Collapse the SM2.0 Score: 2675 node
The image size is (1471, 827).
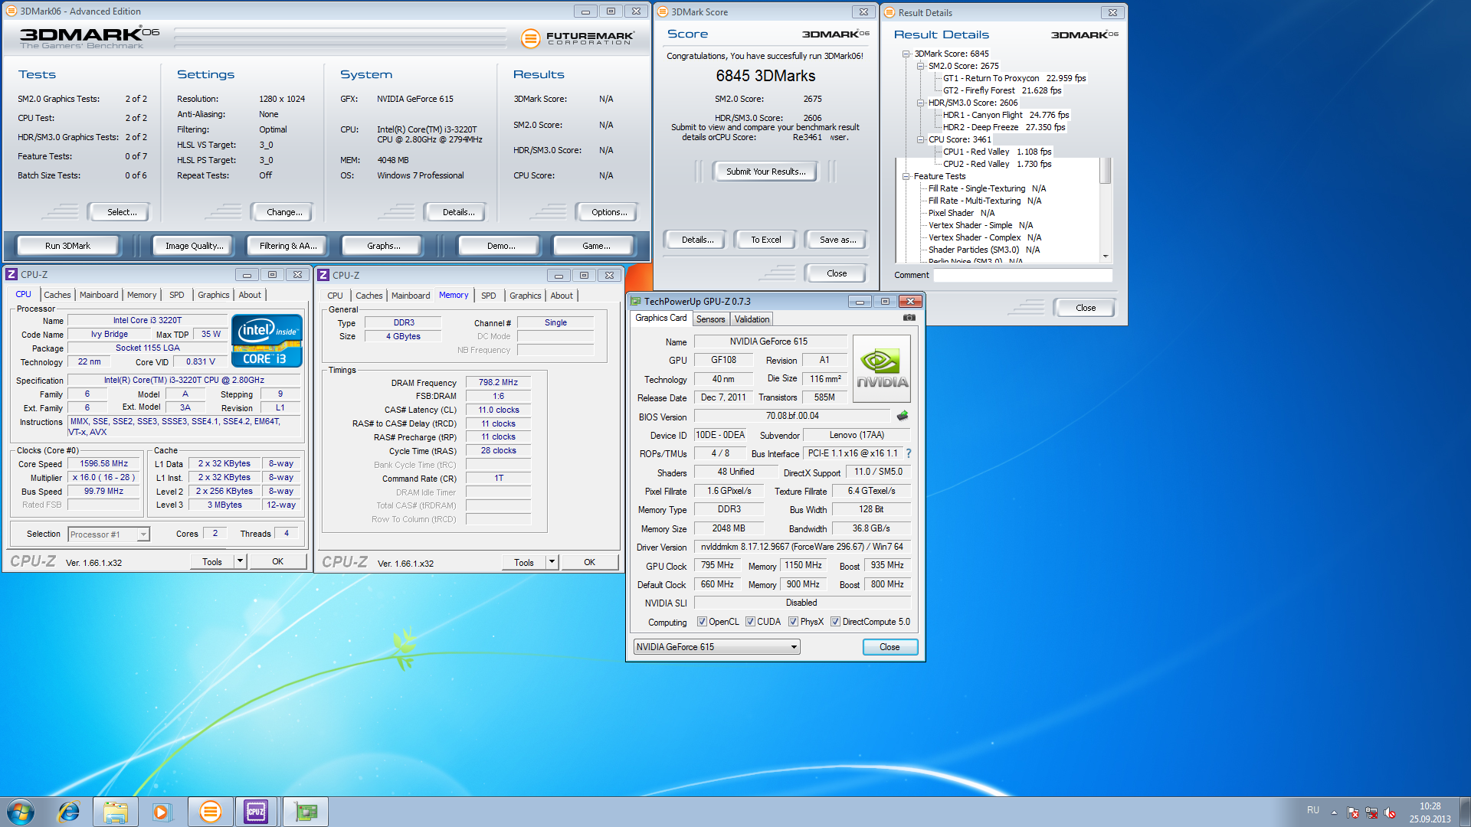(x=920, y=66)
